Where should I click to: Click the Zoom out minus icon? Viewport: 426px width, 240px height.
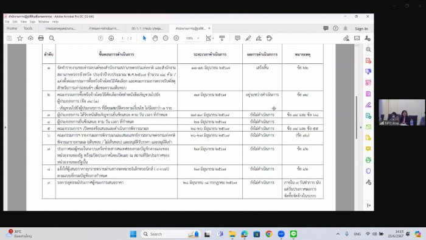pos(166,38)
